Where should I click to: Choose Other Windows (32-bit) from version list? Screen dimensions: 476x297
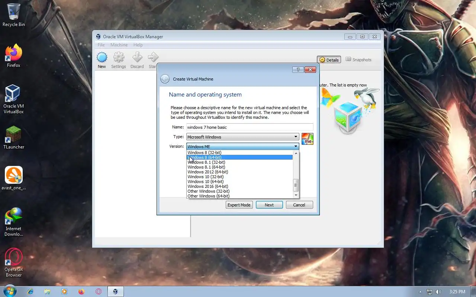point(240,191)
